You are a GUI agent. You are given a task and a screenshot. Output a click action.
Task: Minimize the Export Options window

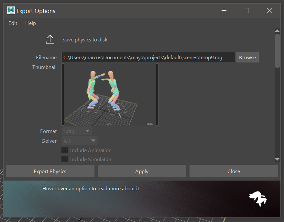pos(224,11)
